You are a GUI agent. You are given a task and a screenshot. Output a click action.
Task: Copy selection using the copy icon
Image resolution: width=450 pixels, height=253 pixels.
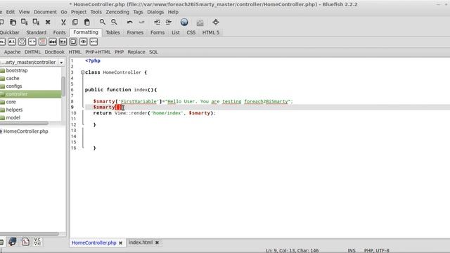click(x=75, y=22)
